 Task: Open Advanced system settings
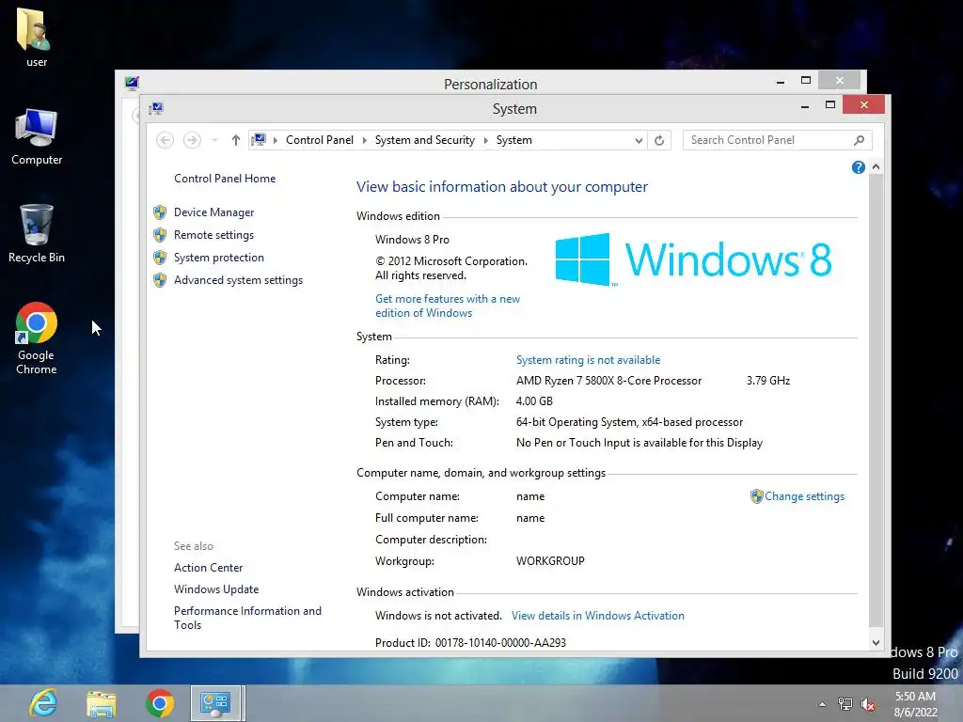pos(238,280)
